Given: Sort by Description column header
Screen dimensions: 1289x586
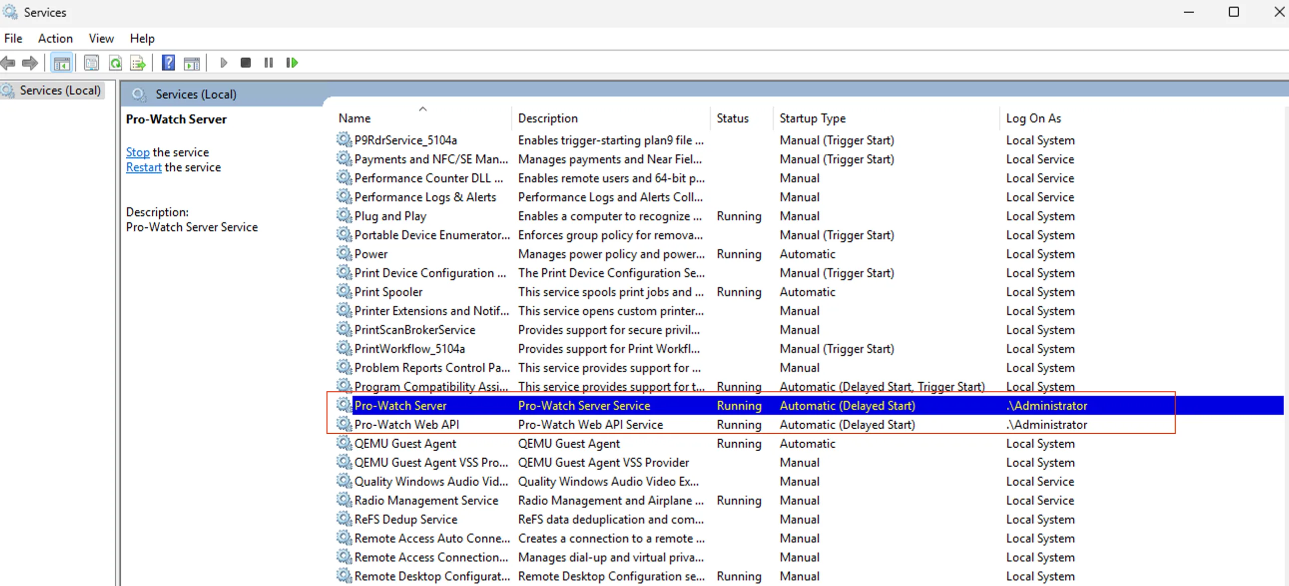Looking at the screenshot, I should pyautogui.click(x=612, y=119).
